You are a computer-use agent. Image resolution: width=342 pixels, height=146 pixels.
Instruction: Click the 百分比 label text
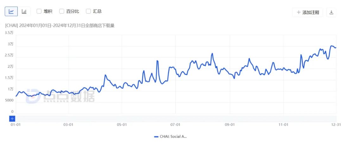coord(73,11)
